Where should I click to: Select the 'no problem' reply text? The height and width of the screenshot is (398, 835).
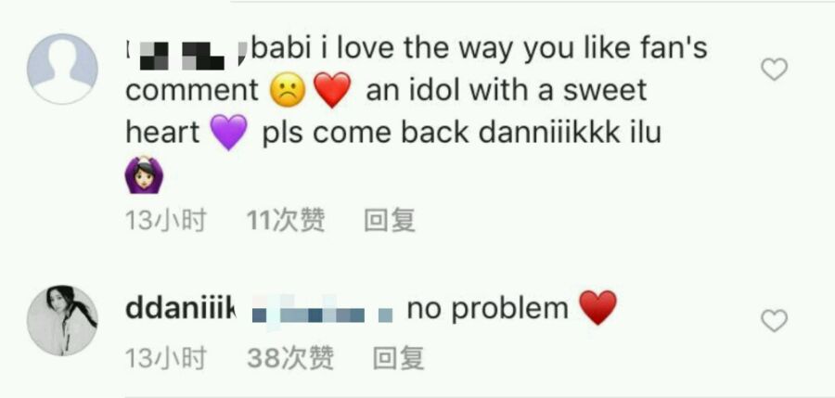[x=488, y=310]
